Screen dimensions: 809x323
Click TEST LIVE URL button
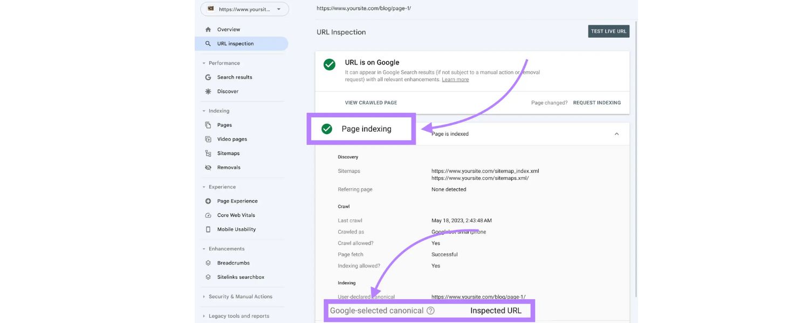(x=608, y=31)
